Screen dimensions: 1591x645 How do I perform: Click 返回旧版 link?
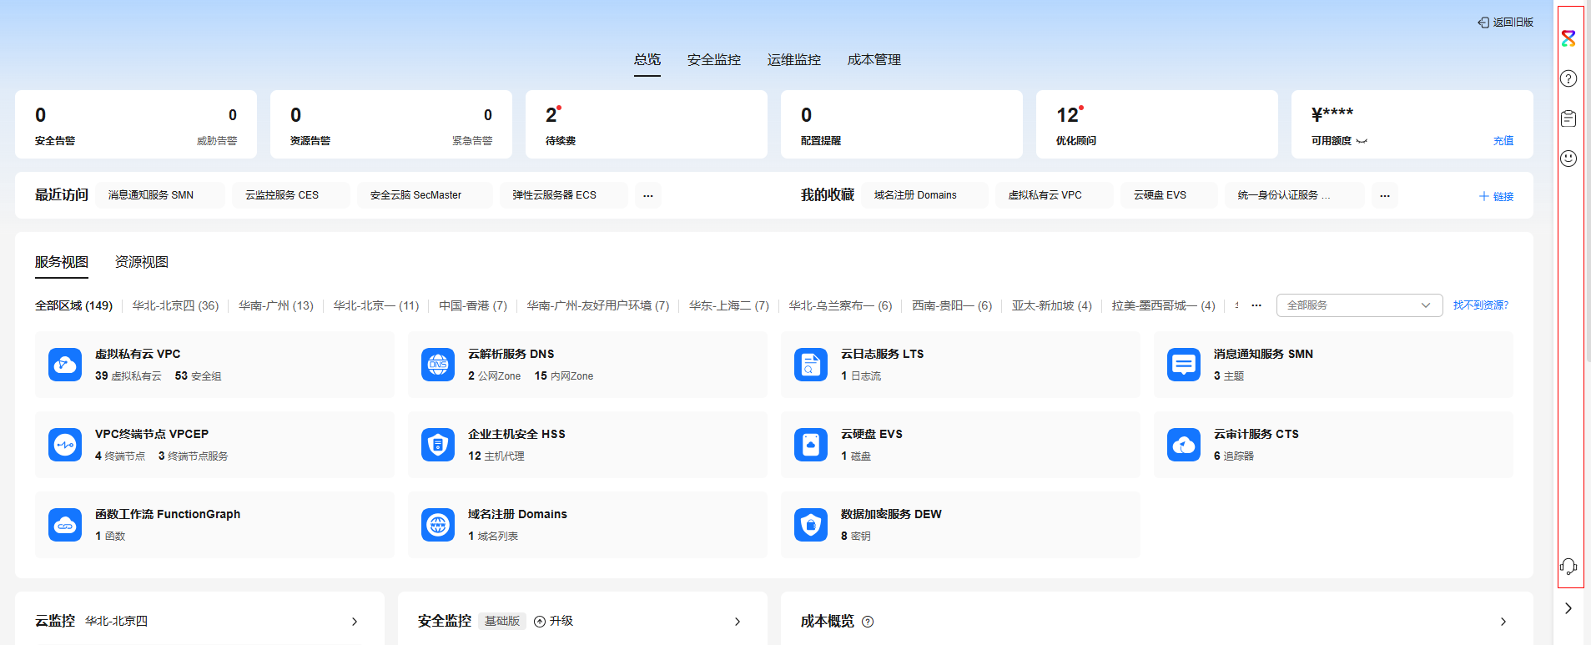point(1513,23)
